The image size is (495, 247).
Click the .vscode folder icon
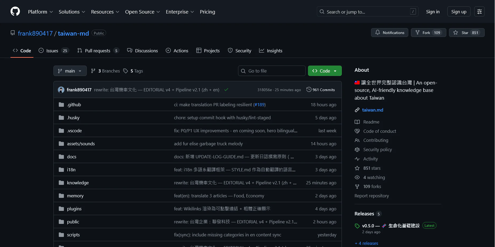click(x=61, y=131)
